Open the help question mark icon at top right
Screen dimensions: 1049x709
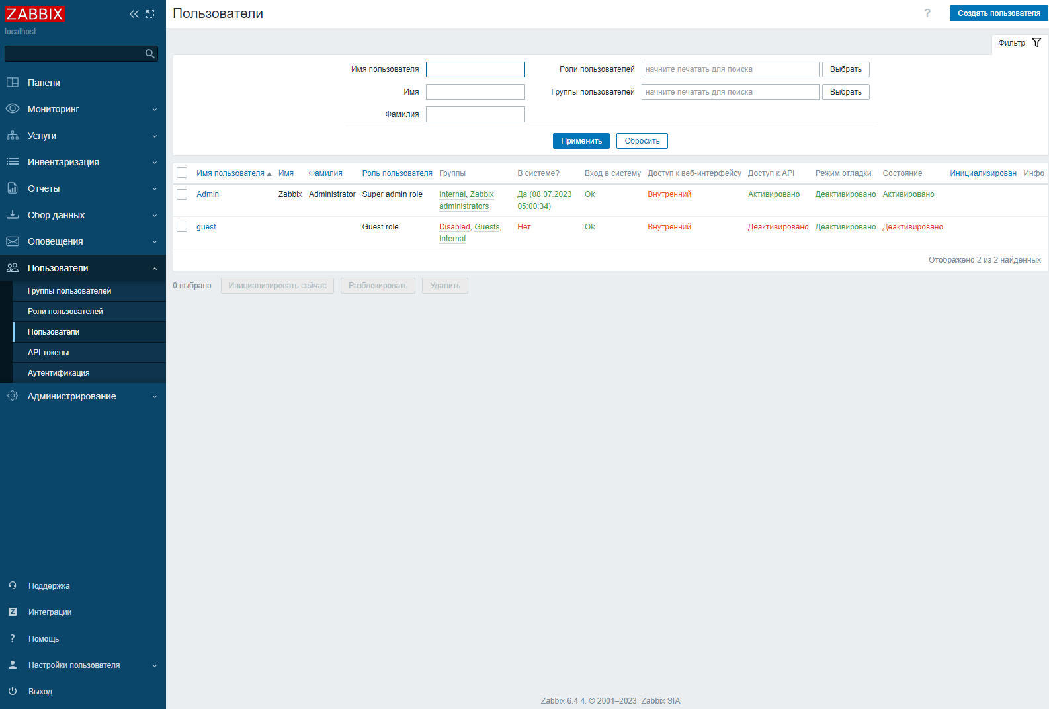click(927, 13)
